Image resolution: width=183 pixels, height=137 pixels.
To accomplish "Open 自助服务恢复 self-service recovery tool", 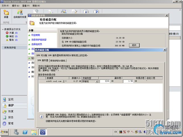I will 20,14.
